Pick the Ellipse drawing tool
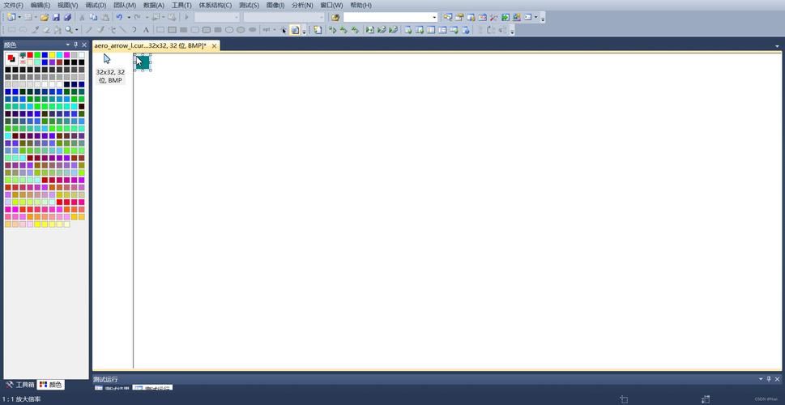The height and width of the screenshot is (405, 785). [229, 30]
